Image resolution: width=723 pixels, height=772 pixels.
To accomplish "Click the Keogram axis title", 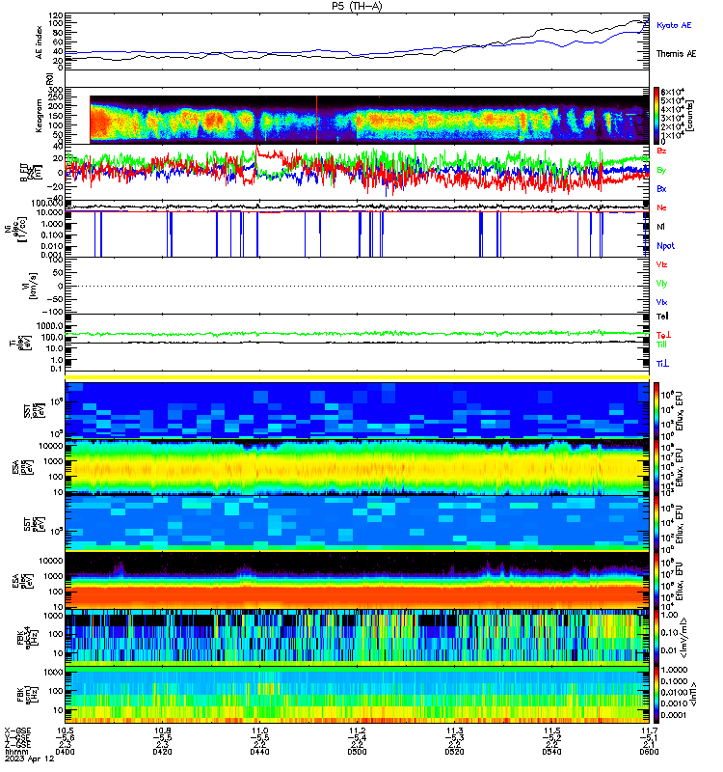I will [39, 116].
